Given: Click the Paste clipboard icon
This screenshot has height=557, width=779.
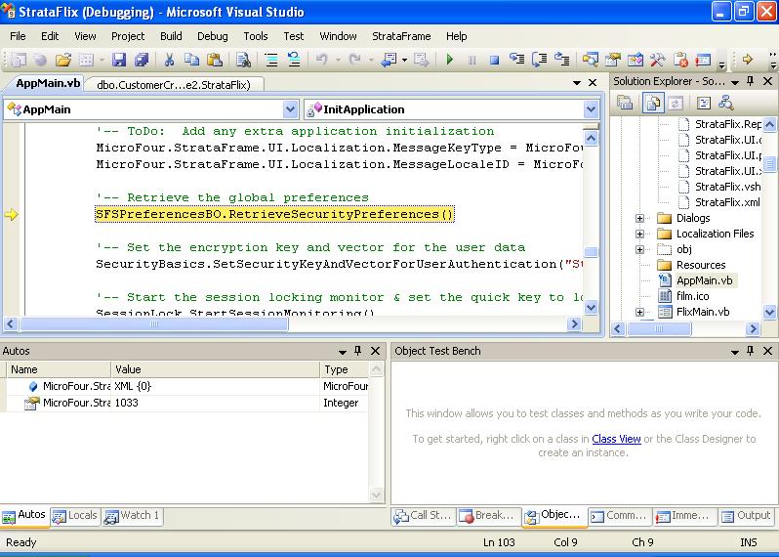Looking at the screenshot, I should [214, 60].
